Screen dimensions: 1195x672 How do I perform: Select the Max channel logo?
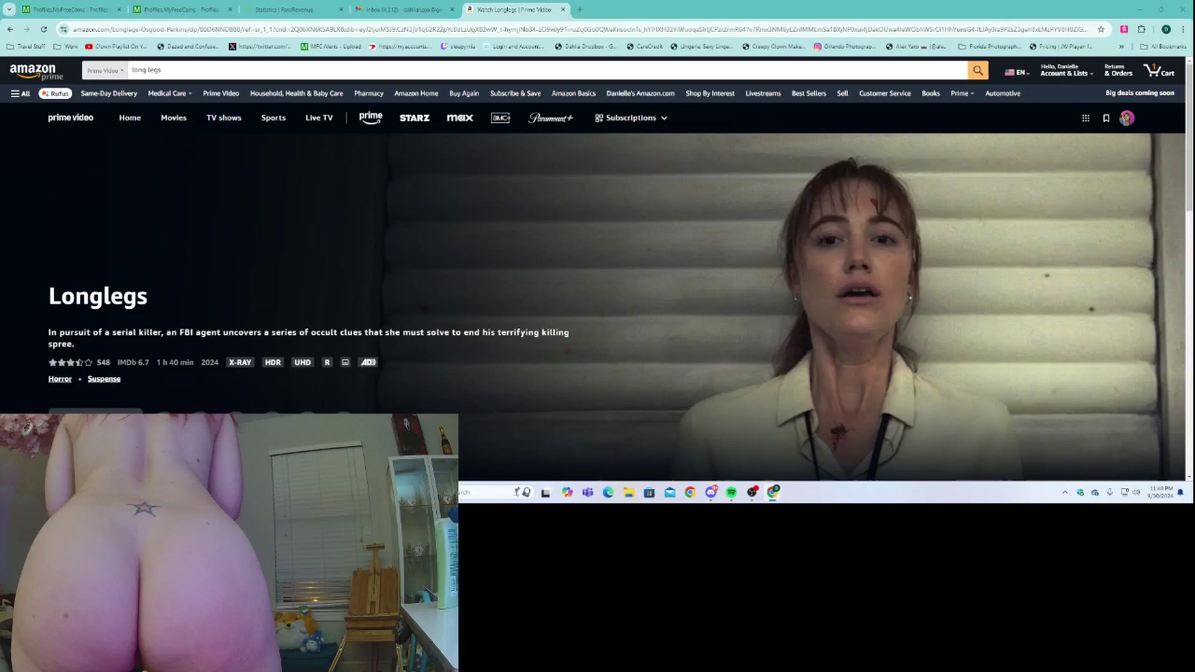[460, 118]
